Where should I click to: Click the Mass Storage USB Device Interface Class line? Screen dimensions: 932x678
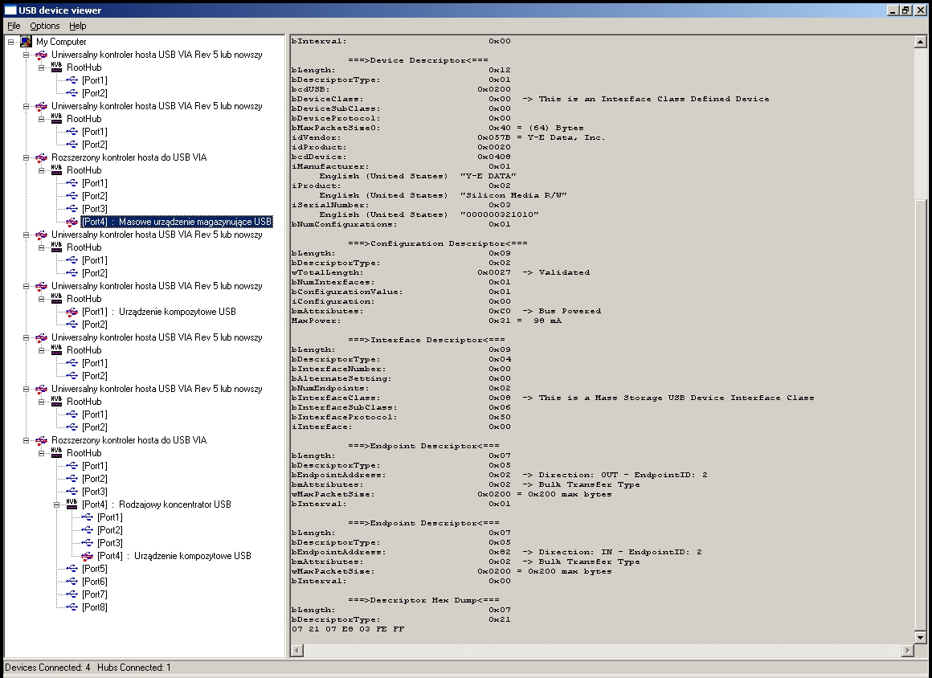(553, 398)
